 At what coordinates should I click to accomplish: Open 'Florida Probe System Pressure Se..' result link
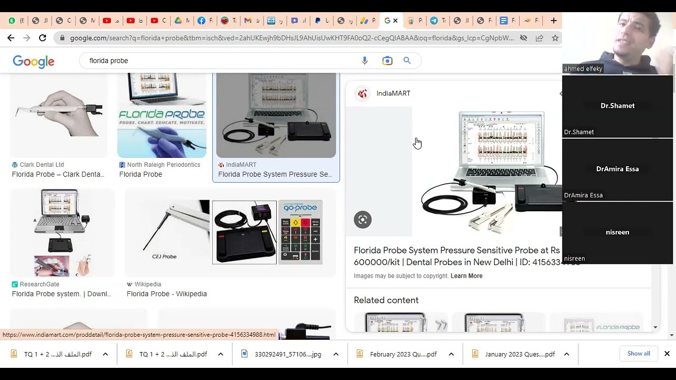click(x=275, y=174)
